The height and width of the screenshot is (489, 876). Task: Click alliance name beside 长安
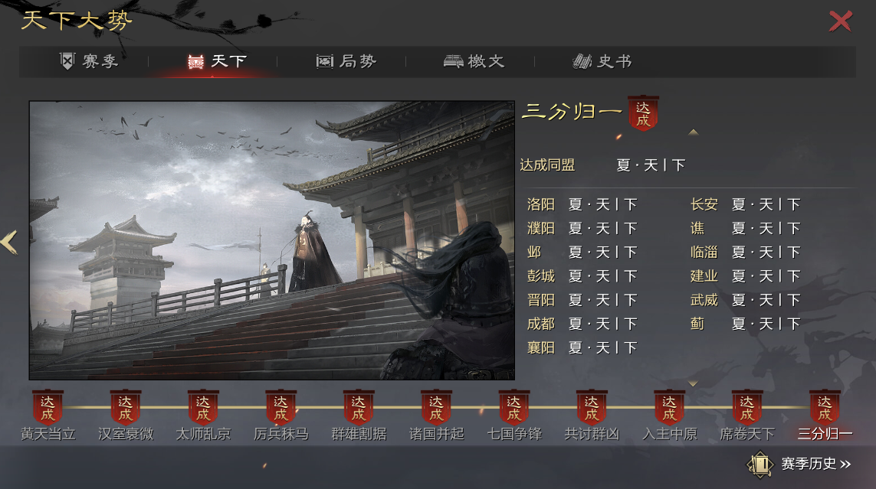(x=766, y=204)
